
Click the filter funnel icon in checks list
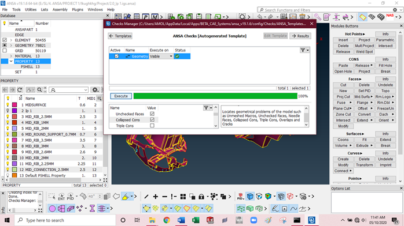tap(303, 50)
